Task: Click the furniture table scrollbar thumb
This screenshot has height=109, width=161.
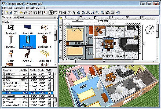Action: (55, 100)
